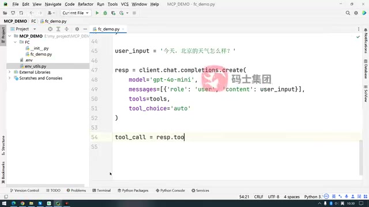The height and width of the screenshot is (207, 369).
Task: Open the Python Console tool window
Action: pyautogui.click(x=171, y=190)
